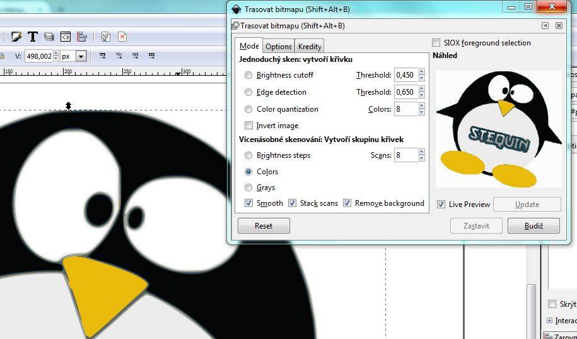Image resolution: width=577 pixels, height=339 pixels.
Task: Switch to the Kredity tab
Action: tap(310, 47)
